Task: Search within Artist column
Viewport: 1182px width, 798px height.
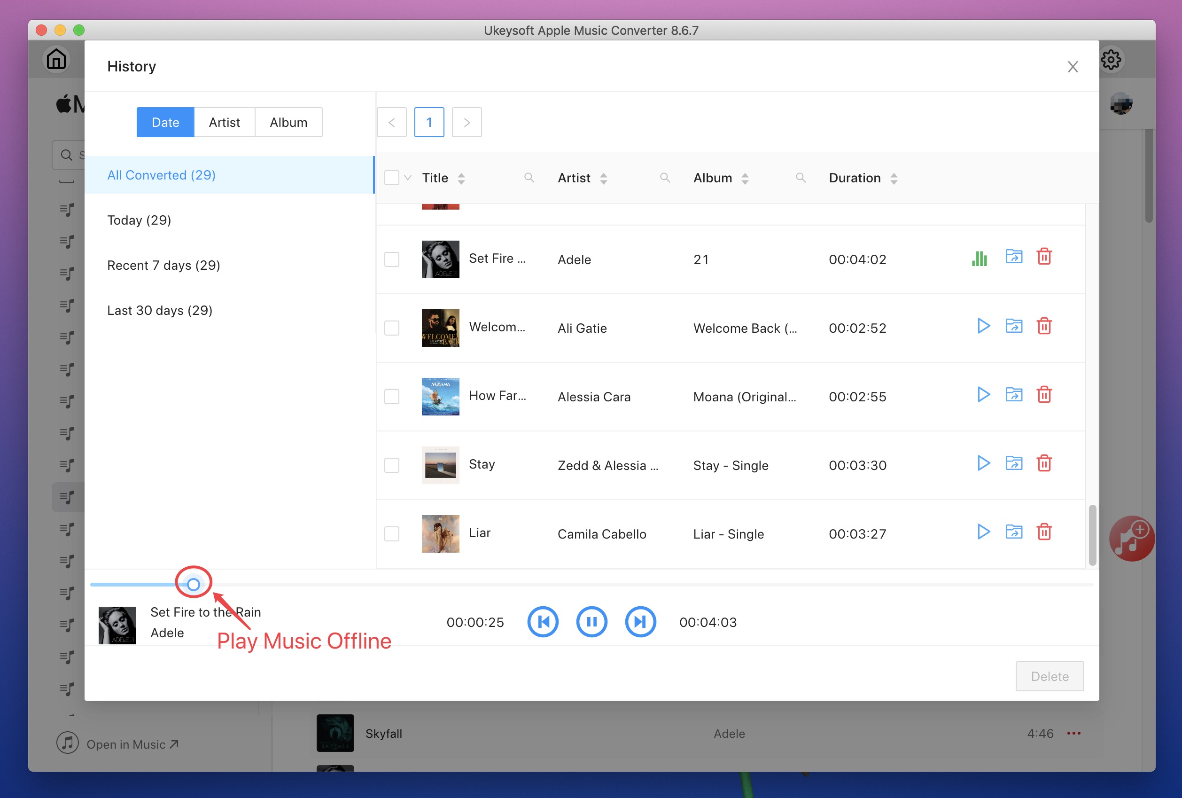Action: 665,178
